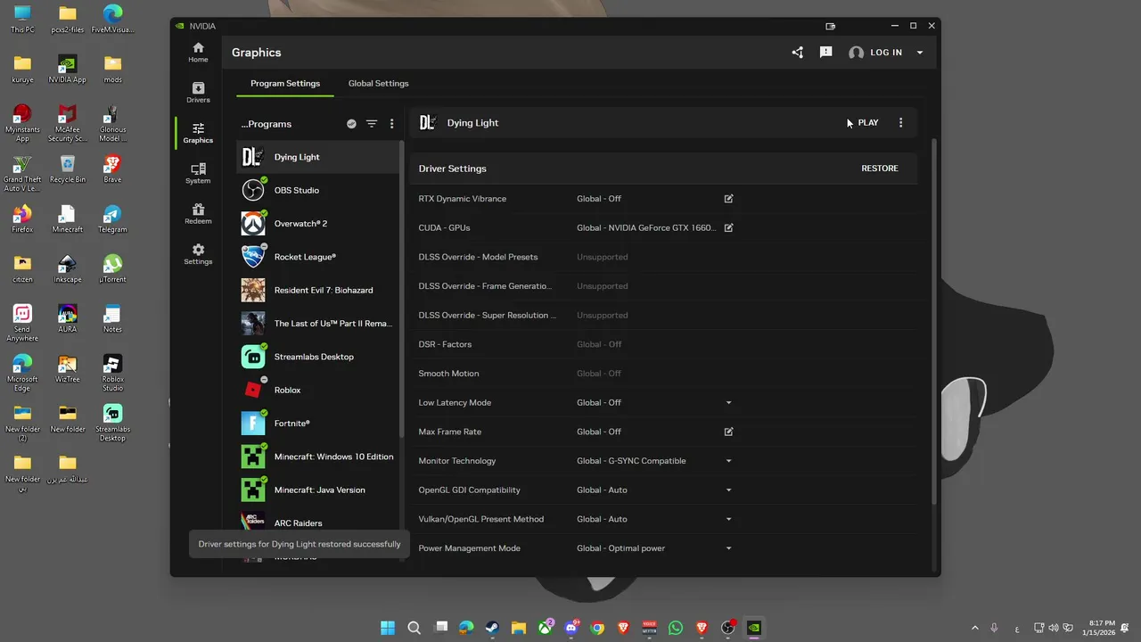Viewport: 1141px width, 642px height.
Task: Select The Last of Us Part II program
Action: point(318,324)
